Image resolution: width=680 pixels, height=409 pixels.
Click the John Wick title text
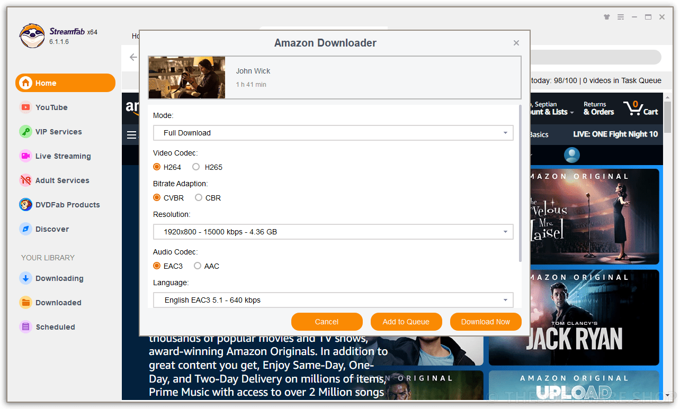click(x=253, y=71)
